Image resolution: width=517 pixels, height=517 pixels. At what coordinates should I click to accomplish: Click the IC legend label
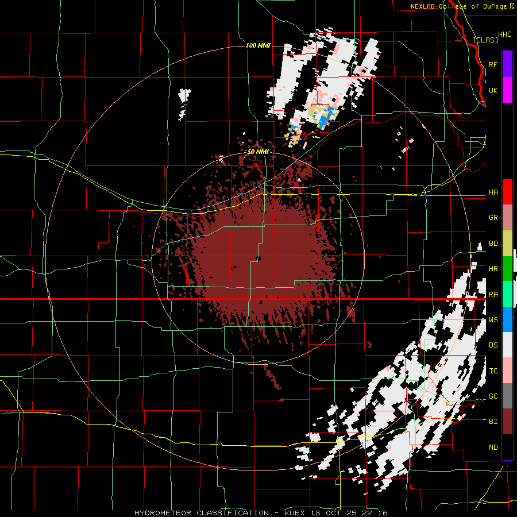pyautogui.click(x=493, y=371)
